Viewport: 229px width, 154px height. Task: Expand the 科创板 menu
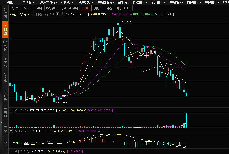tap(67, 2)
